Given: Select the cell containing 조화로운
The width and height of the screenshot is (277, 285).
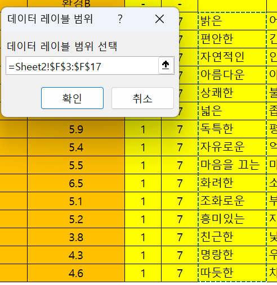Looking at the screenshot, I should 232,201.
